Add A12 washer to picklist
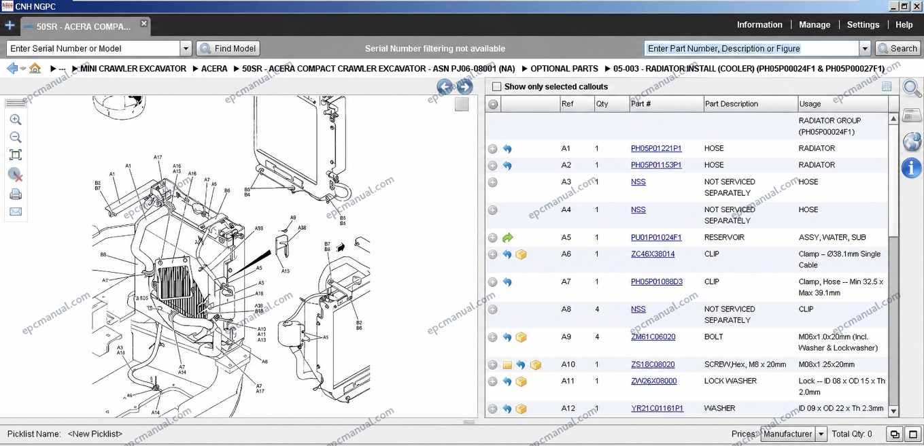 point(493,409)
